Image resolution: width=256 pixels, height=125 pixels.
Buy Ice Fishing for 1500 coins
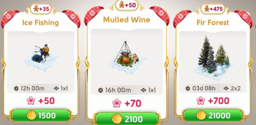(41, 115)
